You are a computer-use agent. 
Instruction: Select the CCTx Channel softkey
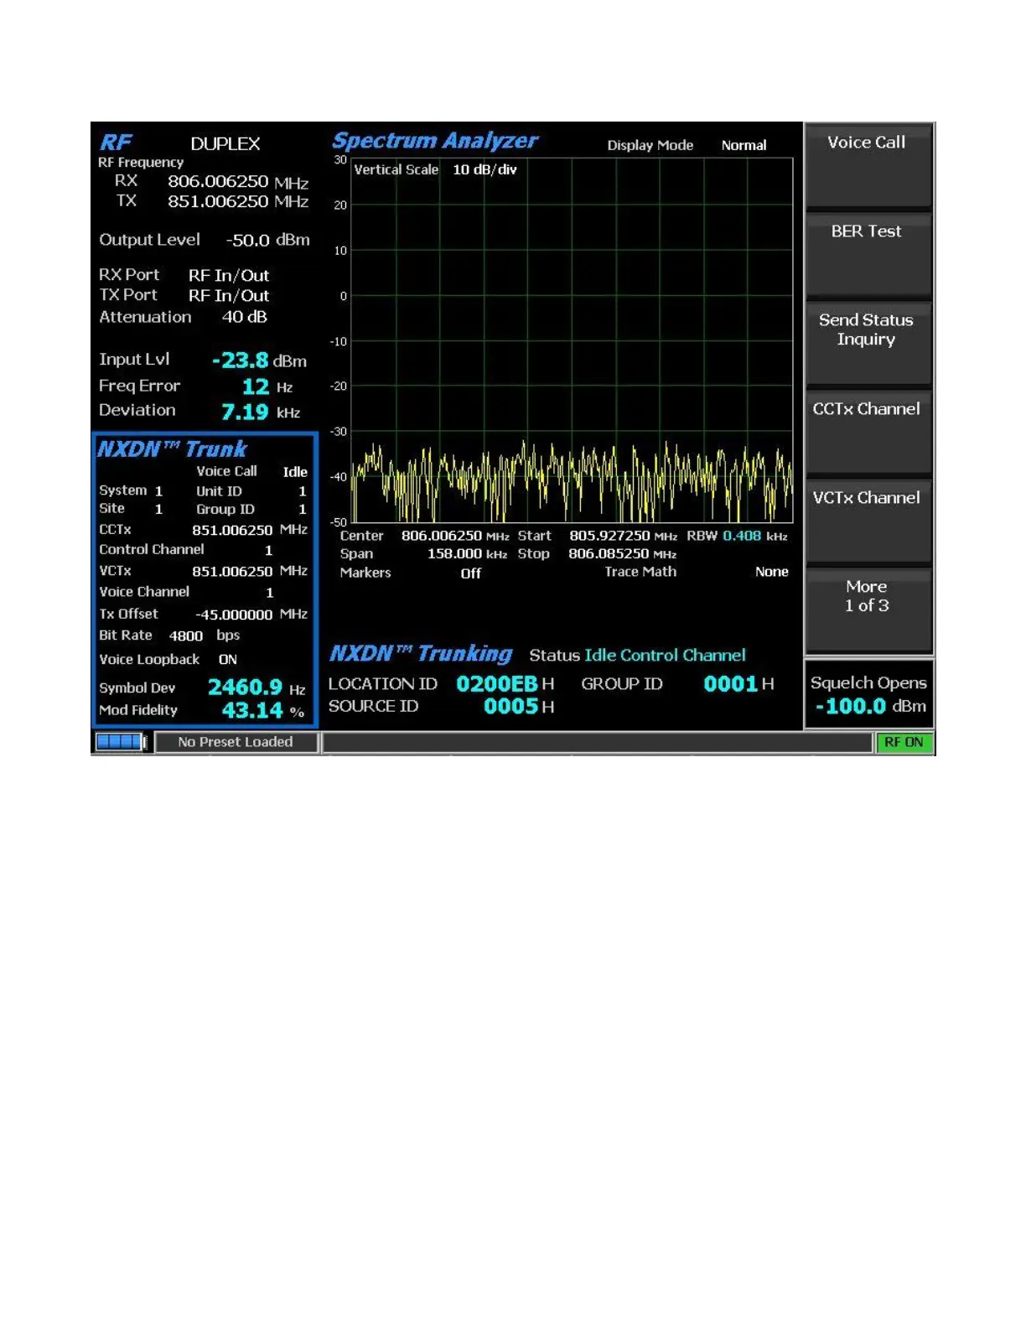coord(868,433)
